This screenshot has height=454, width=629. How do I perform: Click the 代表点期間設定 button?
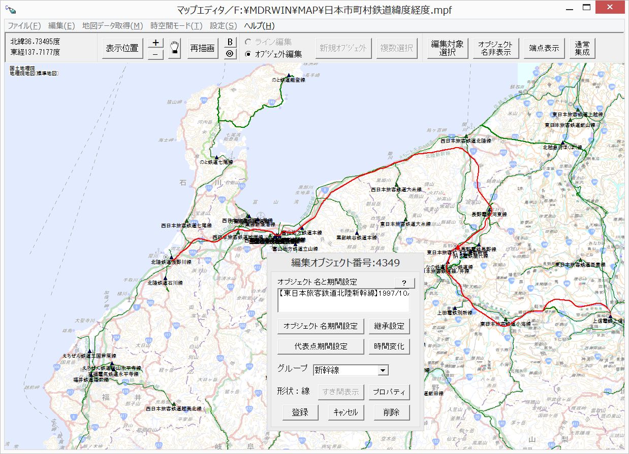(321, 346)
